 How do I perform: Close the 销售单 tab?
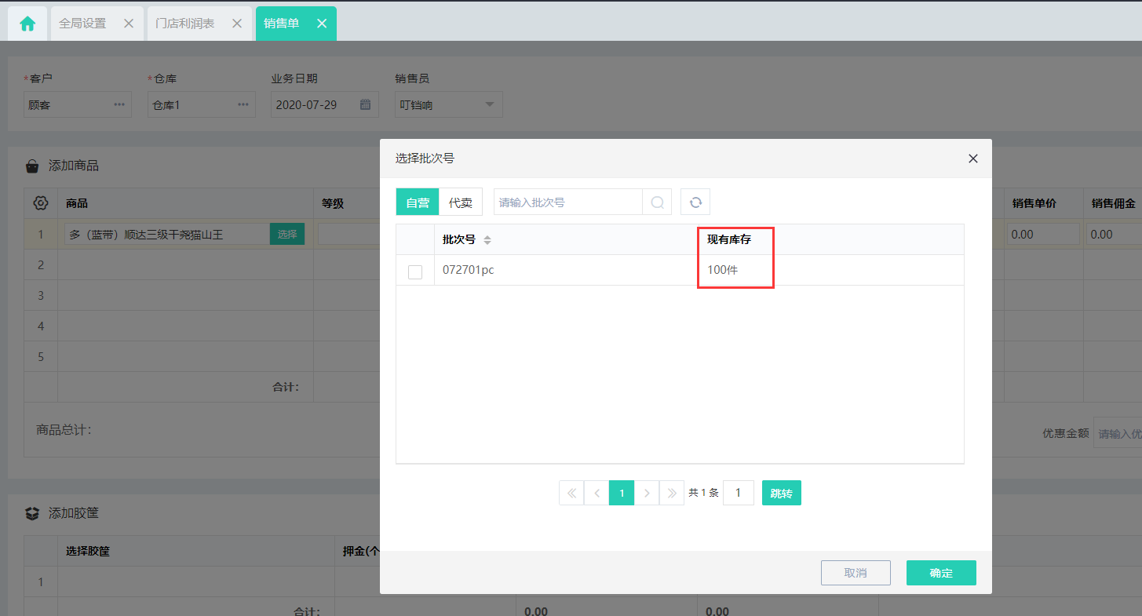[x=322, y=24]
